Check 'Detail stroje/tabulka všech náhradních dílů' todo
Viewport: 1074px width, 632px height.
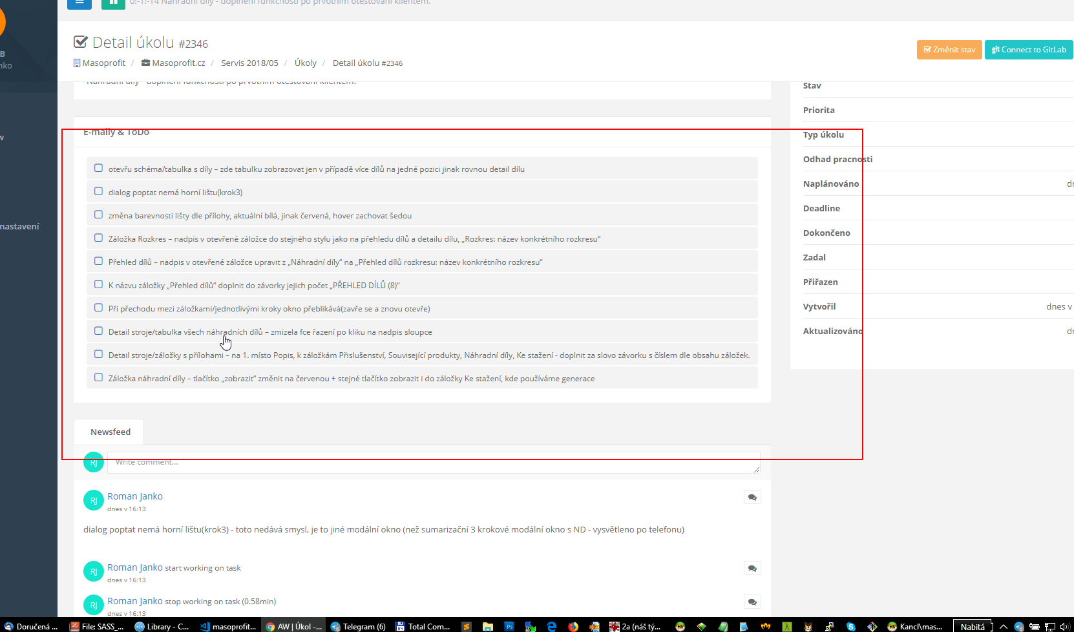pyautogui.click(x=98, y=331)
